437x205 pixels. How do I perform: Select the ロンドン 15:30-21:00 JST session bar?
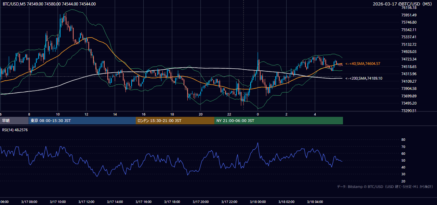point(175,121)
